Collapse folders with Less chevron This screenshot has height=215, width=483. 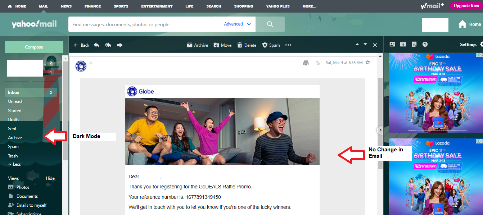point(14,164)
